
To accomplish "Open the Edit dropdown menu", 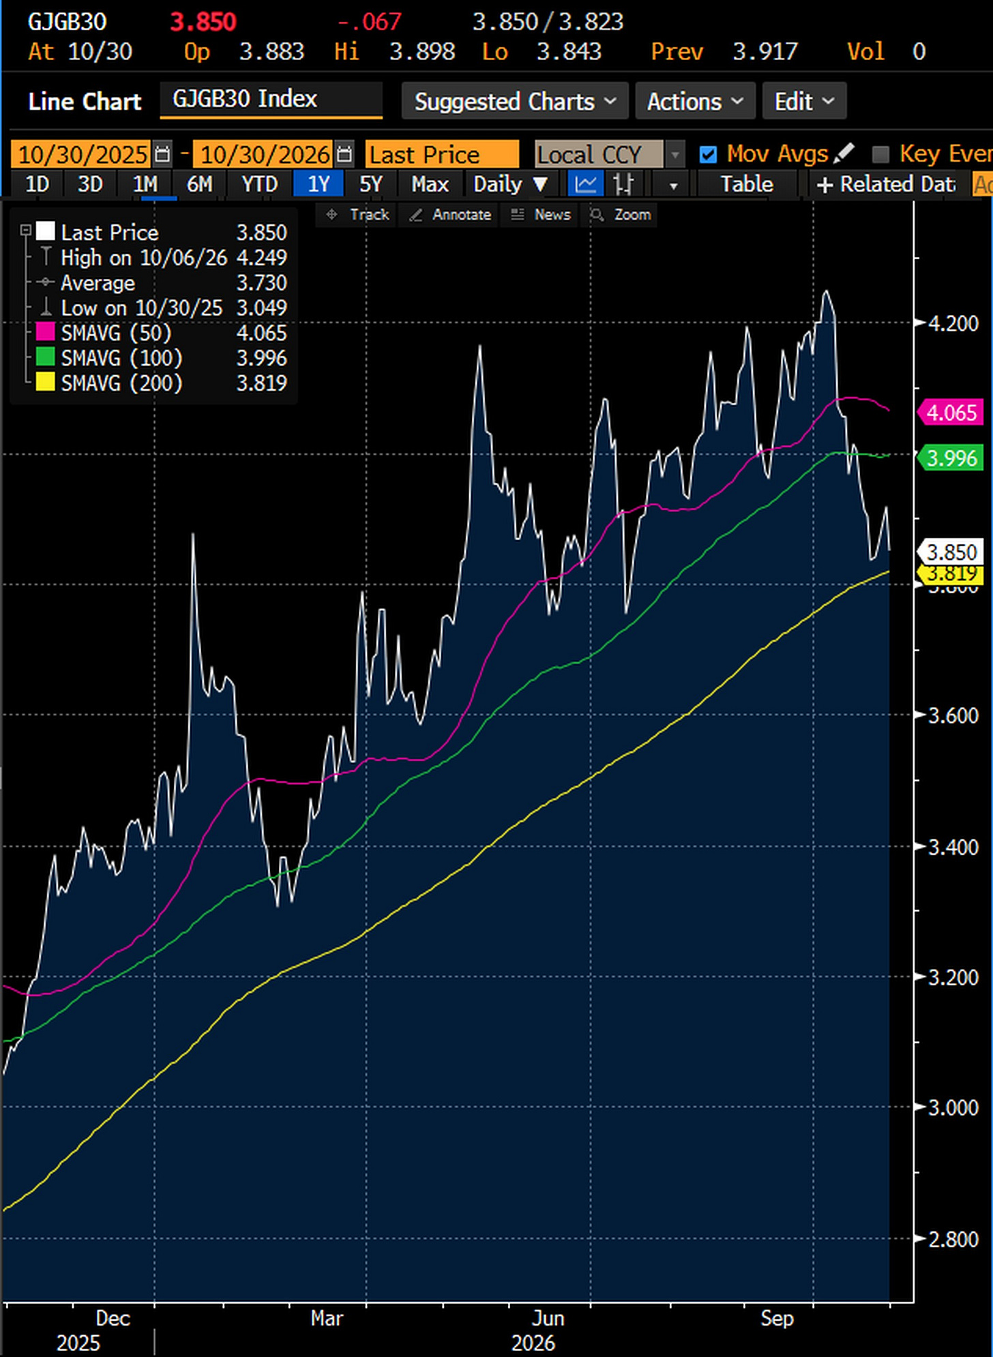I will coord(804,101).
